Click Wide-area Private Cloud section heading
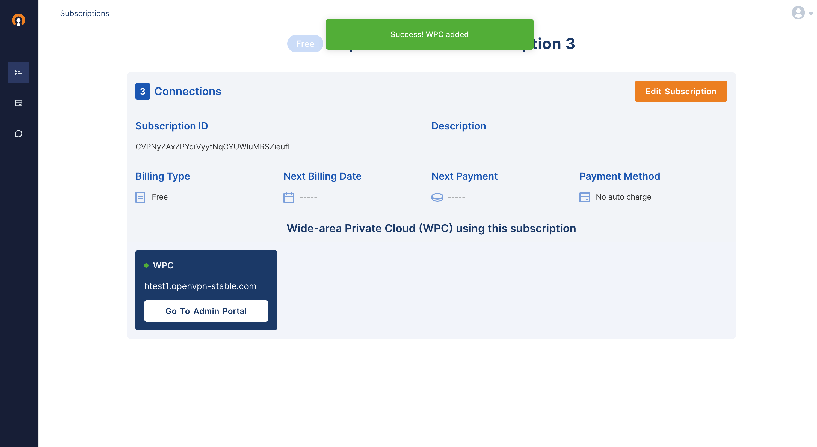The image size is (817, 447). 431,229
